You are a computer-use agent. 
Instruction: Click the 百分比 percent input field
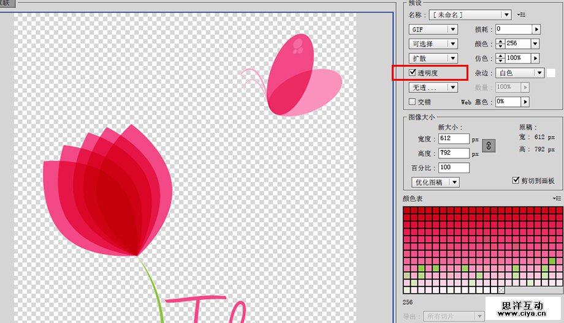click(x=454, y=168)
